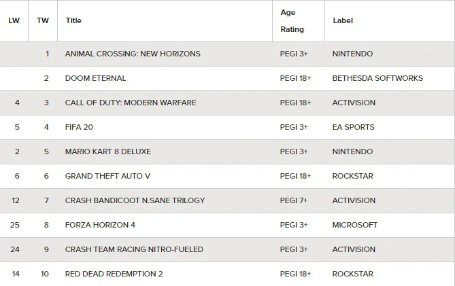Select the Animal Crossing: New Horizons title

133,54
